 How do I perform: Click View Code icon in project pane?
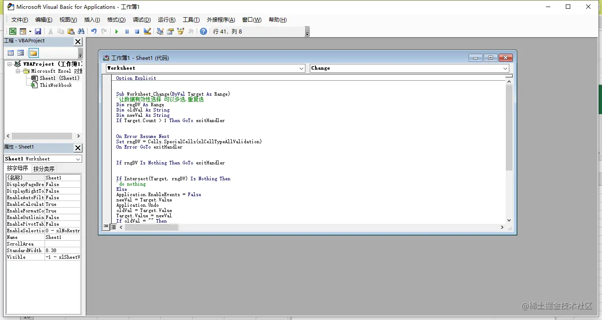[x=11, y=53]
